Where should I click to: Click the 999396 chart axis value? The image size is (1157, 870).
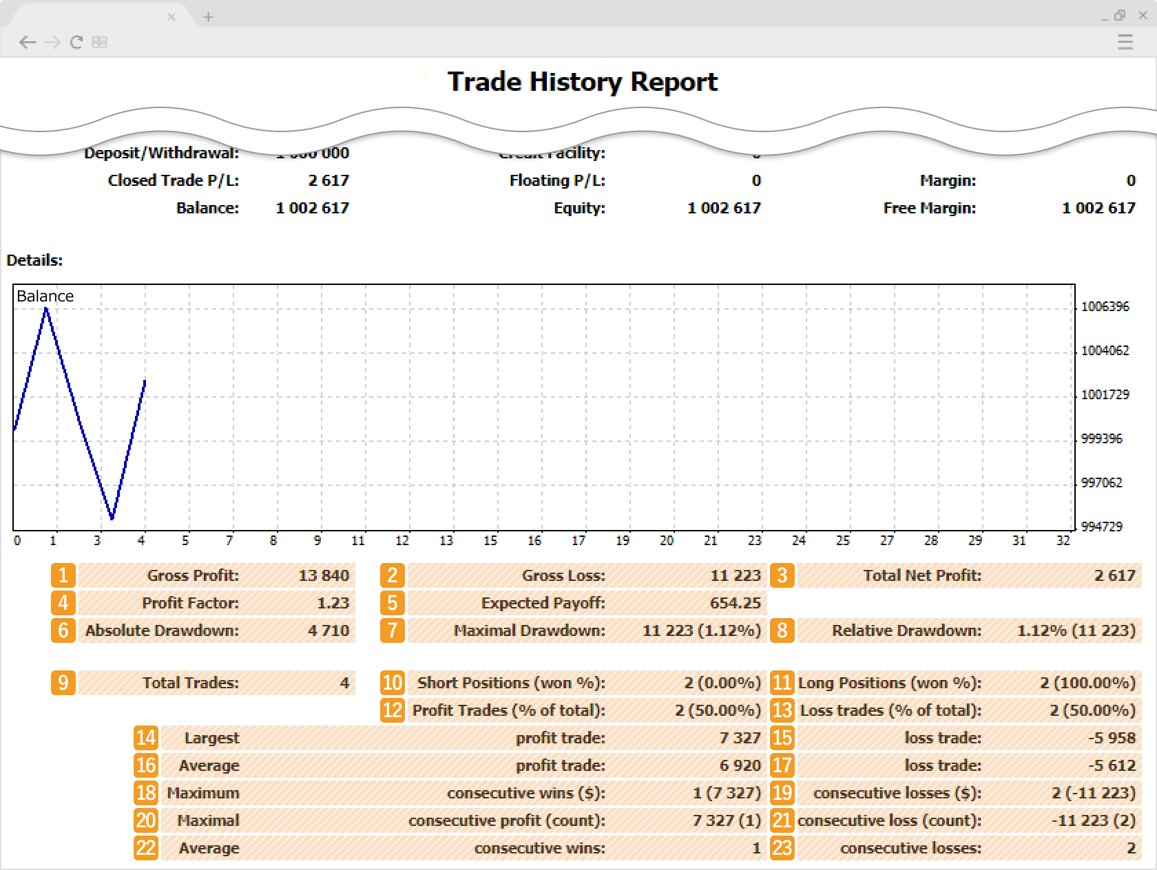(1101, 438)
